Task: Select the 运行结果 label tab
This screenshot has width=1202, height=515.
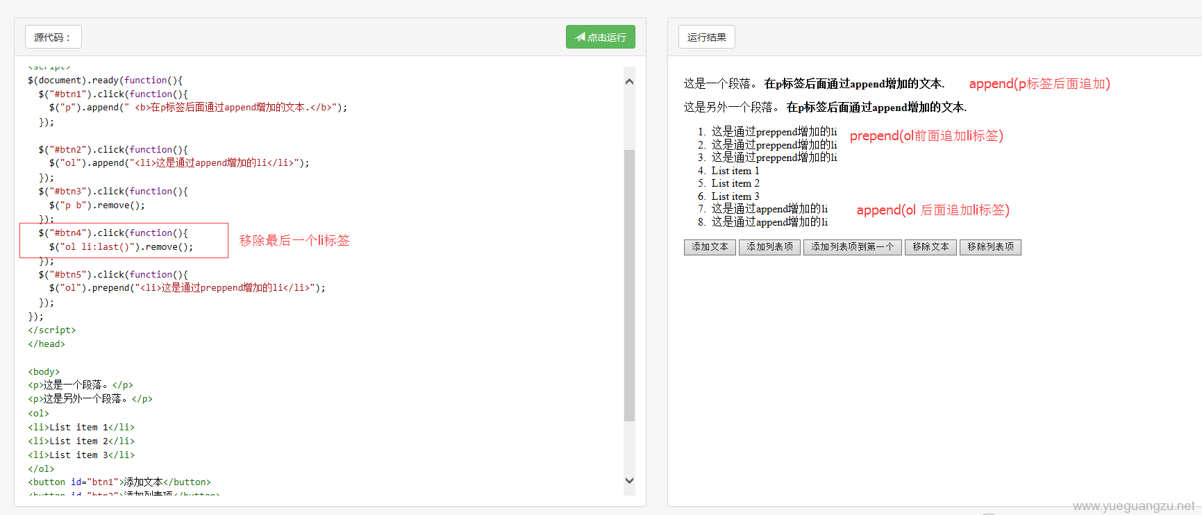Action: point(707,37)
